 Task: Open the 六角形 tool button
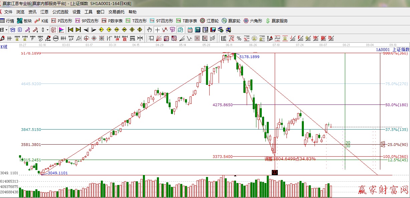pos(253,21)
